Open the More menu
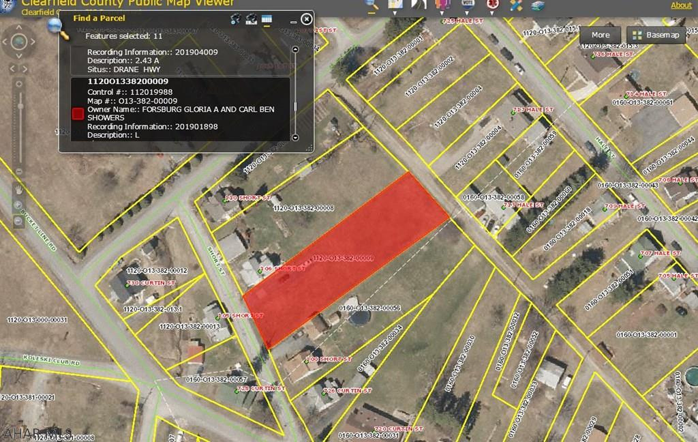 pyautogui.click(x=600, y=35)
